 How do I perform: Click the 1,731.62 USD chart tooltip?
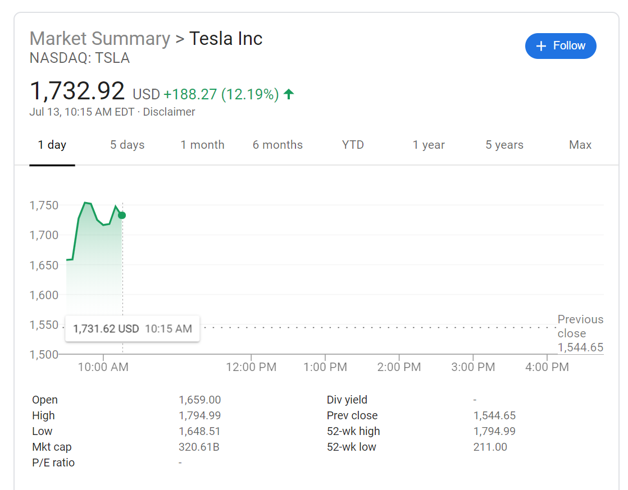click(x=133, y=329)
